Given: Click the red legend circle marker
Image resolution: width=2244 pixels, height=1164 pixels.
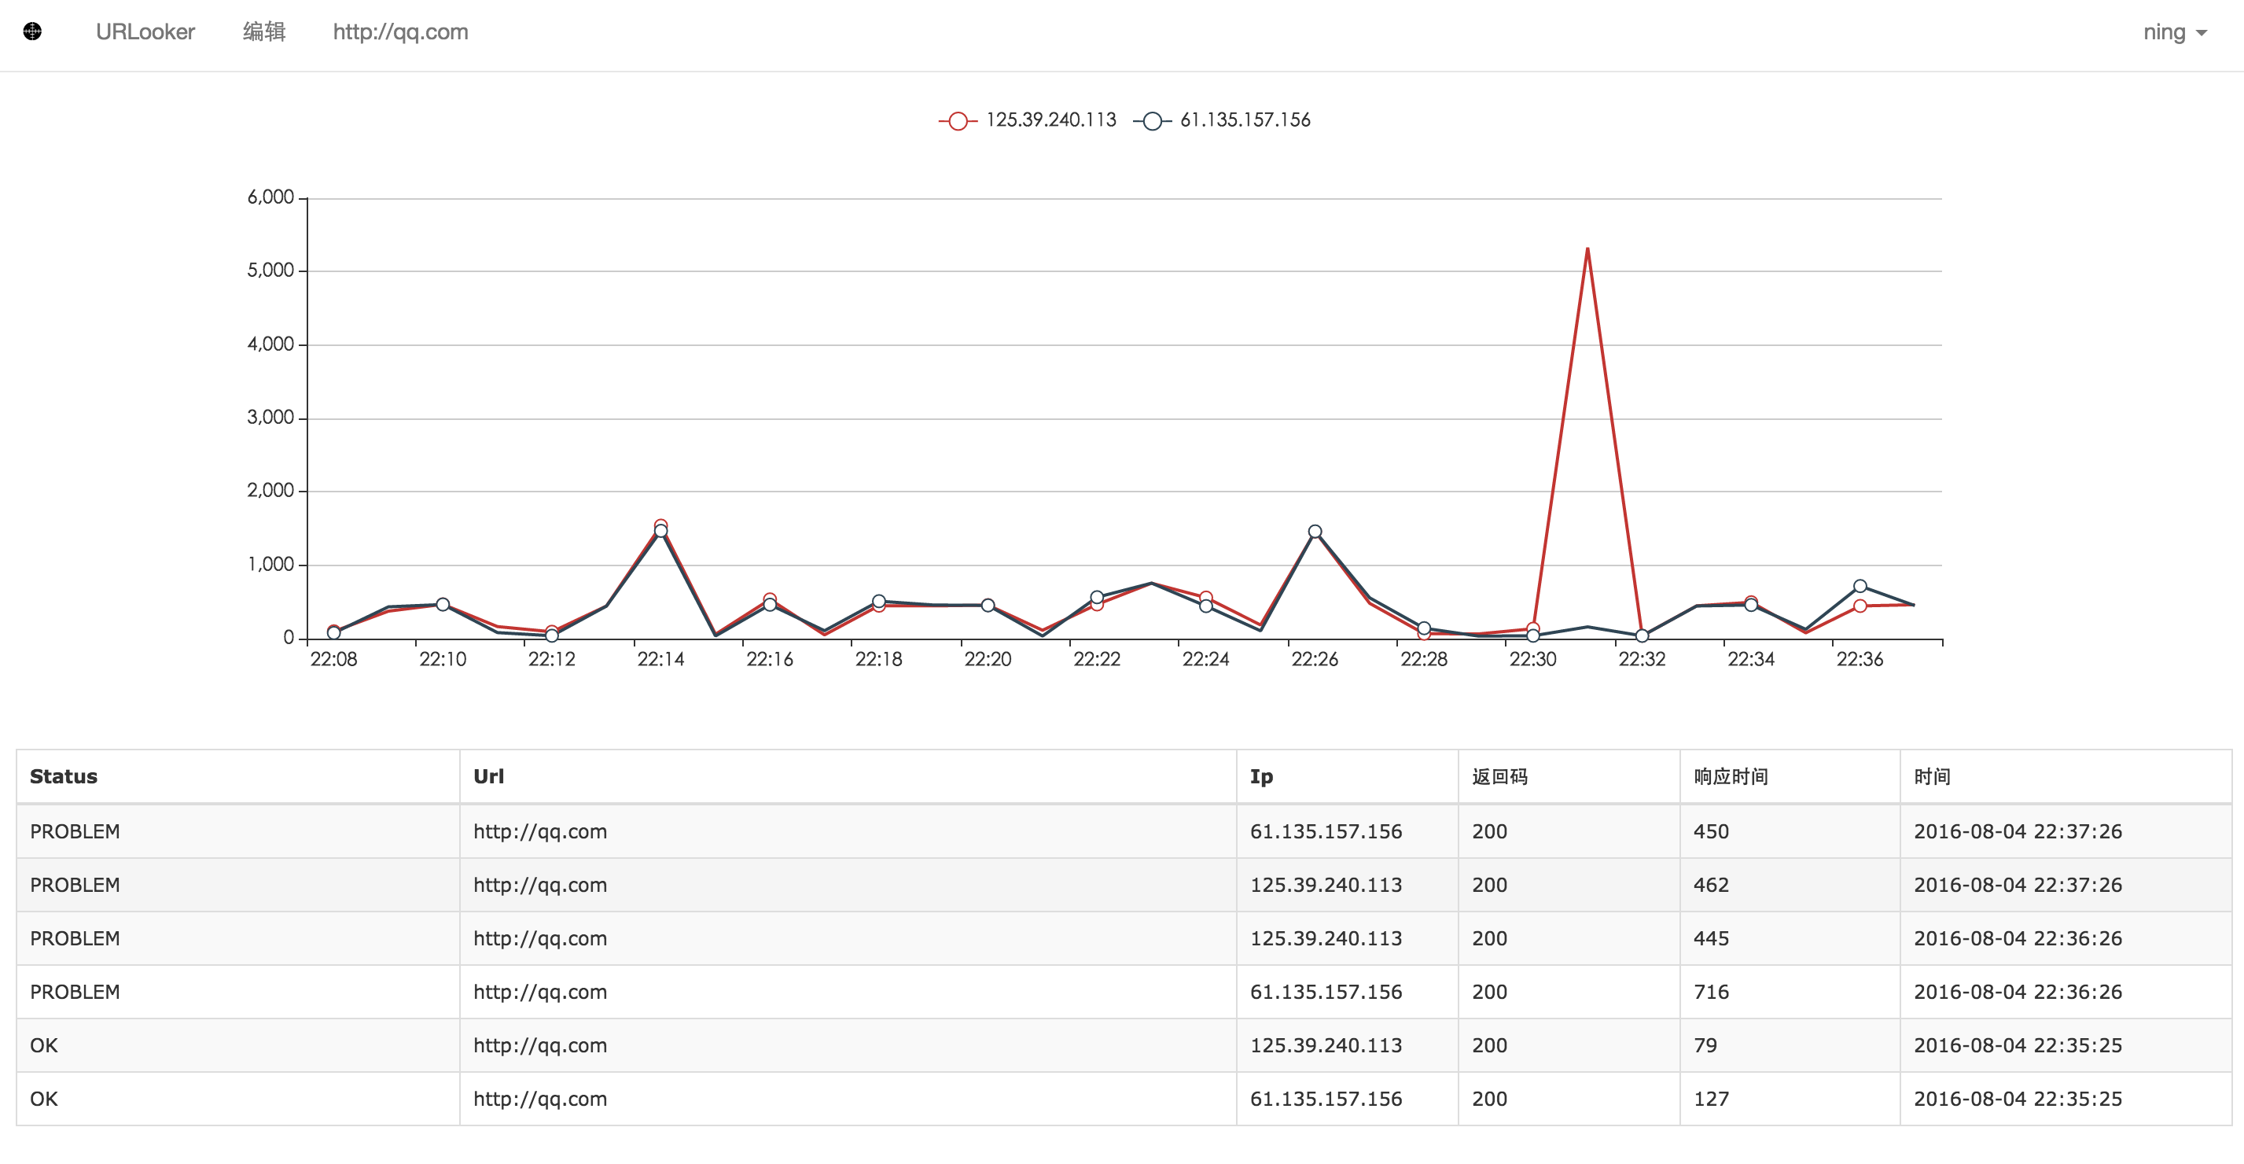Looking at the screenshot, I should [958, 121].
